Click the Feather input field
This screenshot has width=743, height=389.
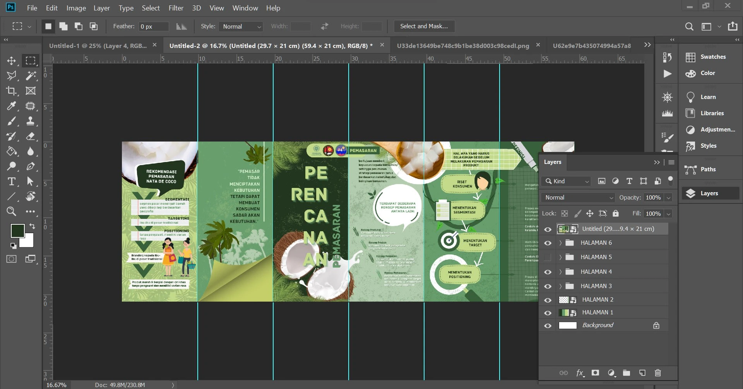pyautogui.click(x=154, y=26)
